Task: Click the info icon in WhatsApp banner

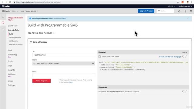Action: 30,18
